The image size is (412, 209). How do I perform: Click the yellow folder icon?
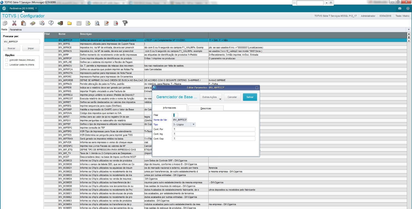pos(69,23)
